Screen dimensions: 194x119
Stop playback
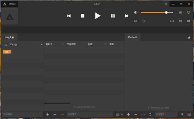82,16
